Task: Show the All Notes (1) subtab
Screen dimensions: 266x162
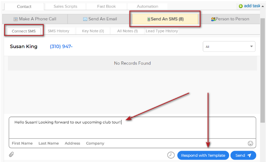Action: pos(127,31)
